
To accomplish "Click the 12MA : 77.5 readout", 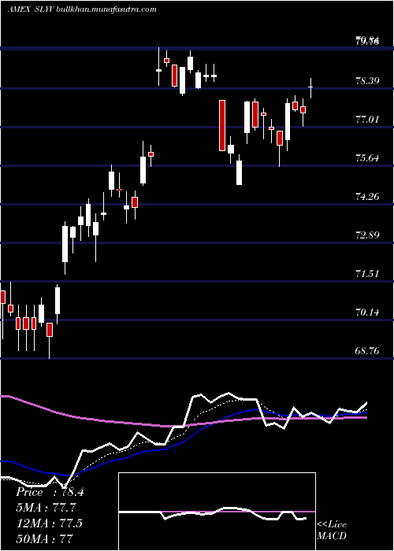I will point(50,523).
